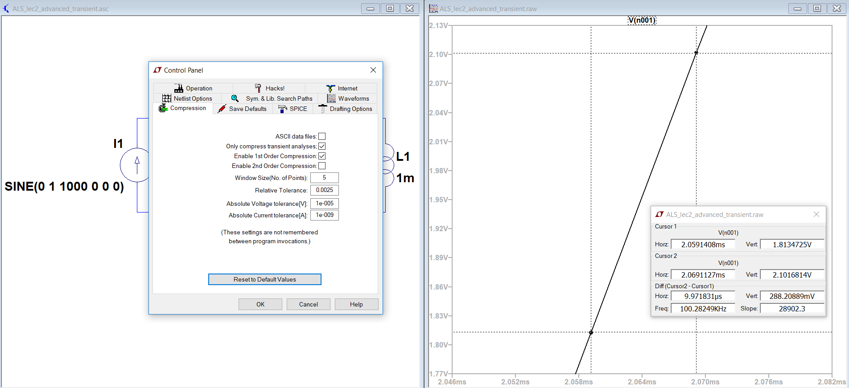Uncheck Only compress transient analyses
The image size is (849, 388).
(x=322, y=146)
